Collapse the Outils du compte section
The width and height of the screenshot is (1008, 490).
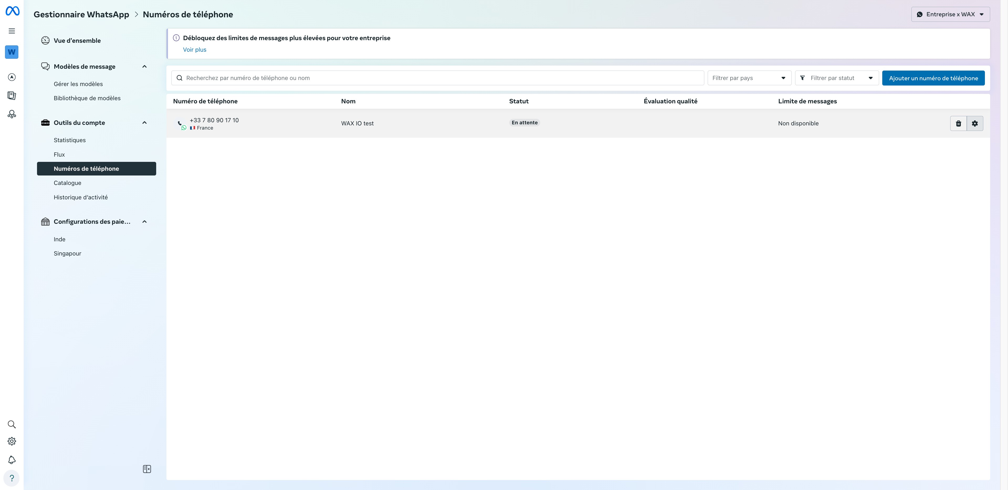click(144, 123)
